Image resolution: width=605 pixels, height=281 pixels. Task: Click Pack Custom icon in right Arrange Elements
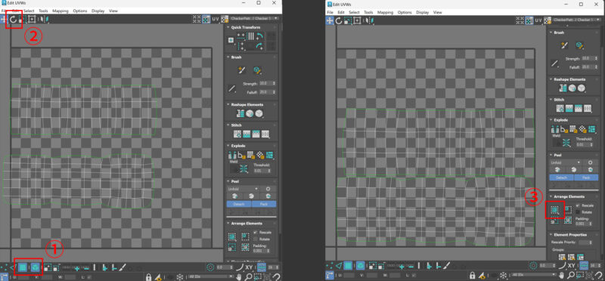tap(555, 210)
